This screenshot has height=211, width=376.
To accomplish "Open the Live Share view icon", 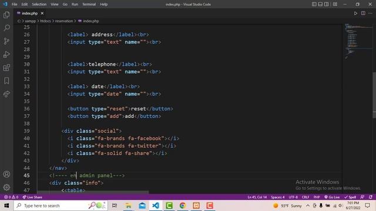I will pyautogui.click(x=6, y=94).
